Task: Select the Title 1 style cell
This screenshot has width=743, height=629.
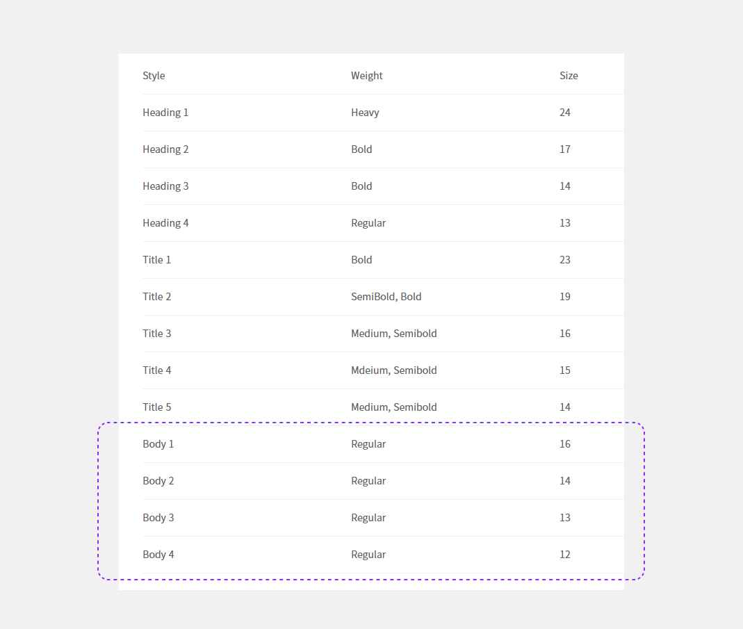Action: (x=156, y=260)
